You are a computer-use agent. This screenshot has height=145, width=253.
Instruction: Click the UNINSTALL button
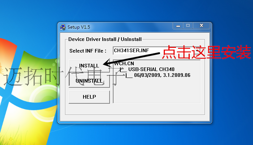coord(89,81)
